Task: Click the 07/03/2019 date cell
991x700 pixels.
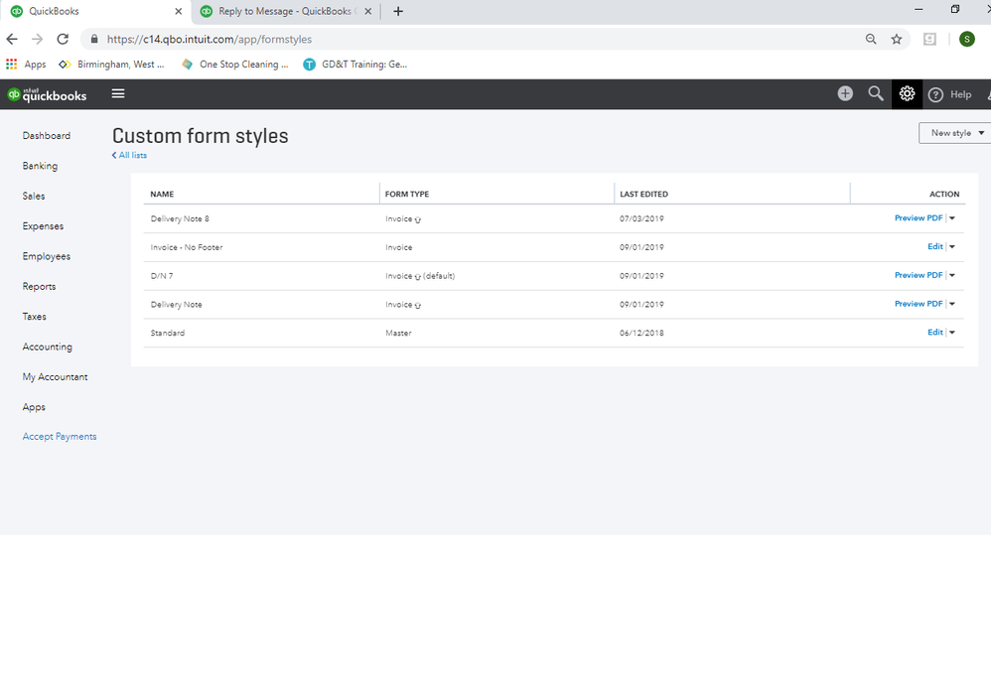Action: point(641,218)
